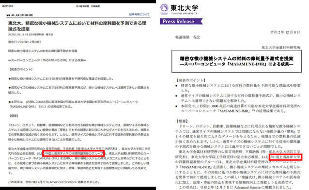Click the 2020/12/8 13:45 timestamp under headline
This screenshot has width=309, height=190.
click(31, 34)
